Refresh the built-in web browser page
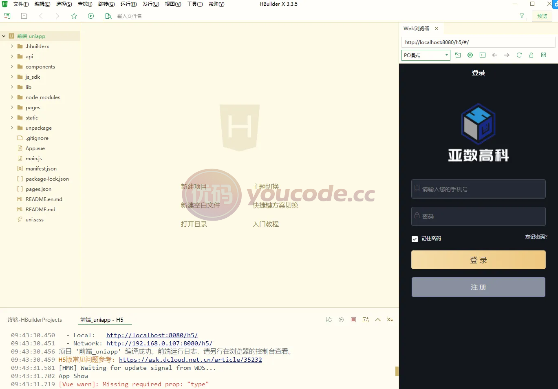The height and width of the screenshot is (389, 558). click(x=519, y=55)
